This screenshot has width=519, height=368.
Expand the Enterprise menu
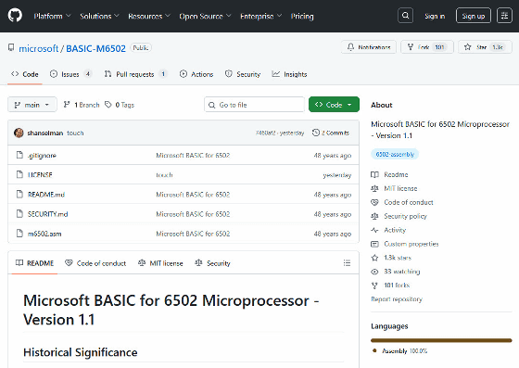tap(260, 16)
